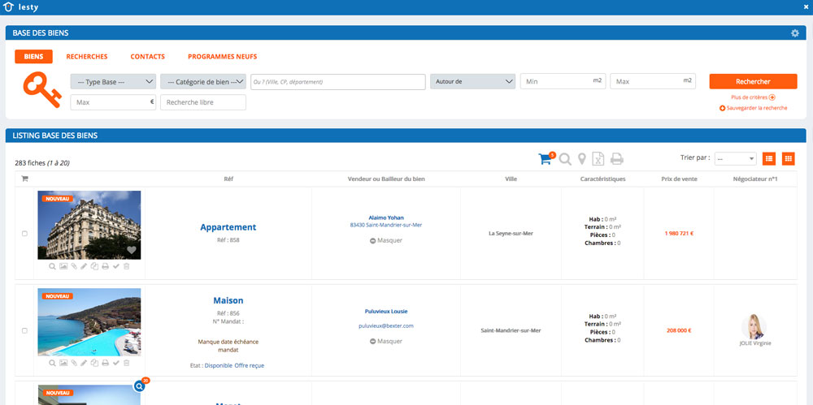The width and height of the screenshot is (813, 405).
Task: Switch to the RECHERCHES tab
Action: [x=87, y=57]
